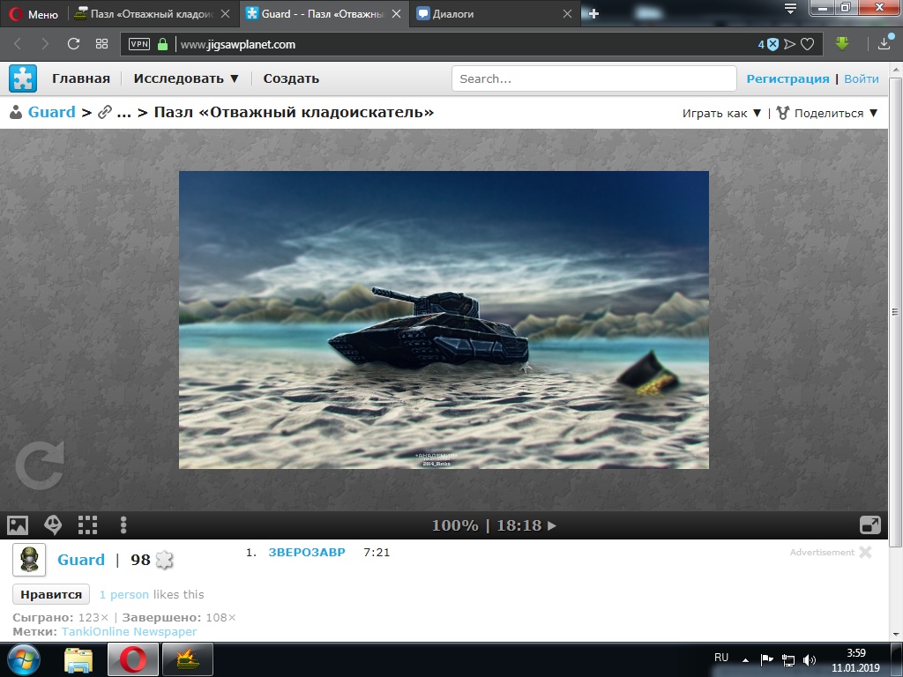Open the volume speaker icon
Image resolution: width=903 pixels, height=677 pixels.
[x=810, y=659]
